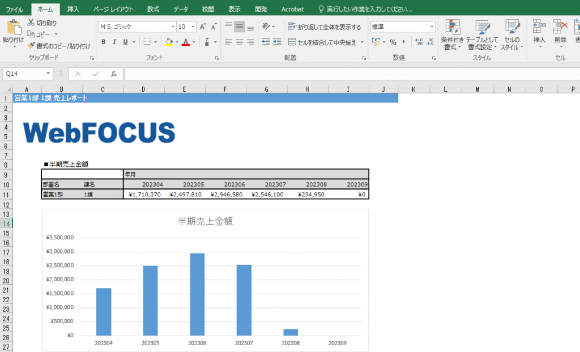Apply fill color bucket icon
The width and height of the screenshot is (580, 352).
169,42
